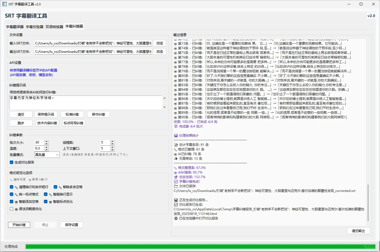Click the cube icon beside 完成第 4/4 批次
The height and width of the screenshot is (252, 380).
tap(176, 126)
